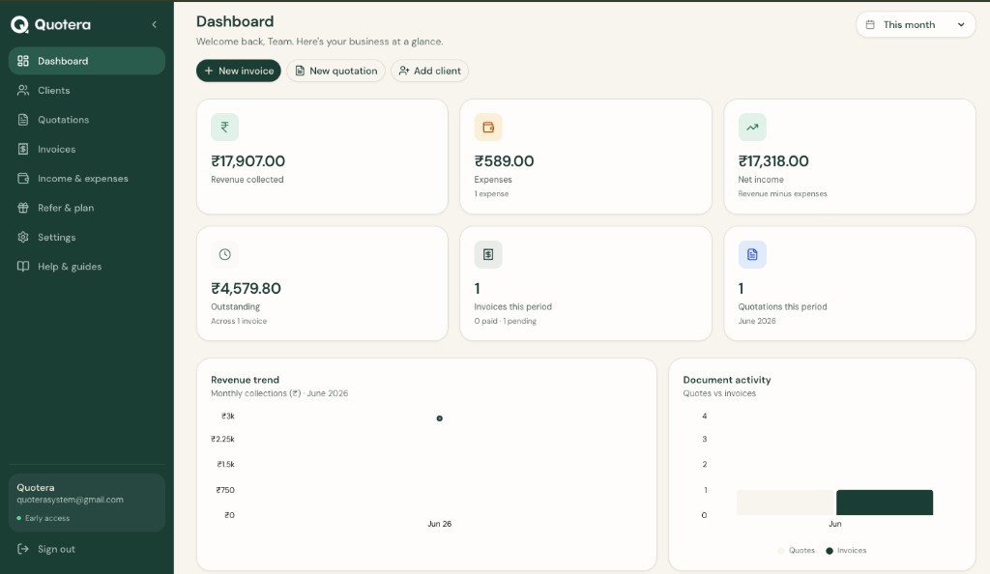The height and width of the screenshot is (574, 990).
Task: Toggle the Invoices legend item
Action: (846, 551)
